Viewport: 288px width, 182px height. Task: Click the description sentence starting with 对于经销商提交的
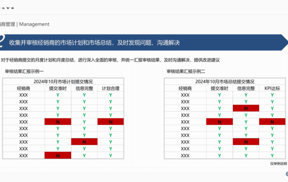coord(110,60)
